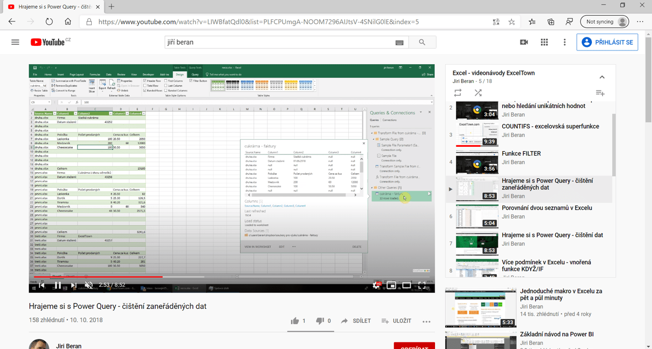The image size is (652, 349).
Task: Share the video via SDÍLET
Action: 356,321
